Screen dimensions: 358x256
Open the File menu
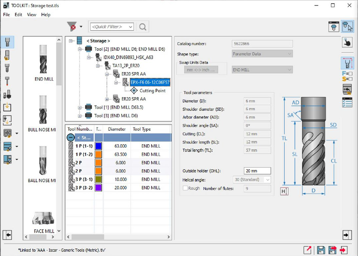(x=6, y=15)
